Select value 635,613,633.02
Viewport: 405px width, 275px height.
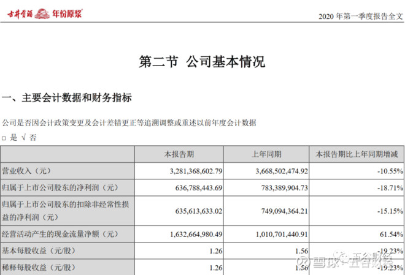coord(199,211)
